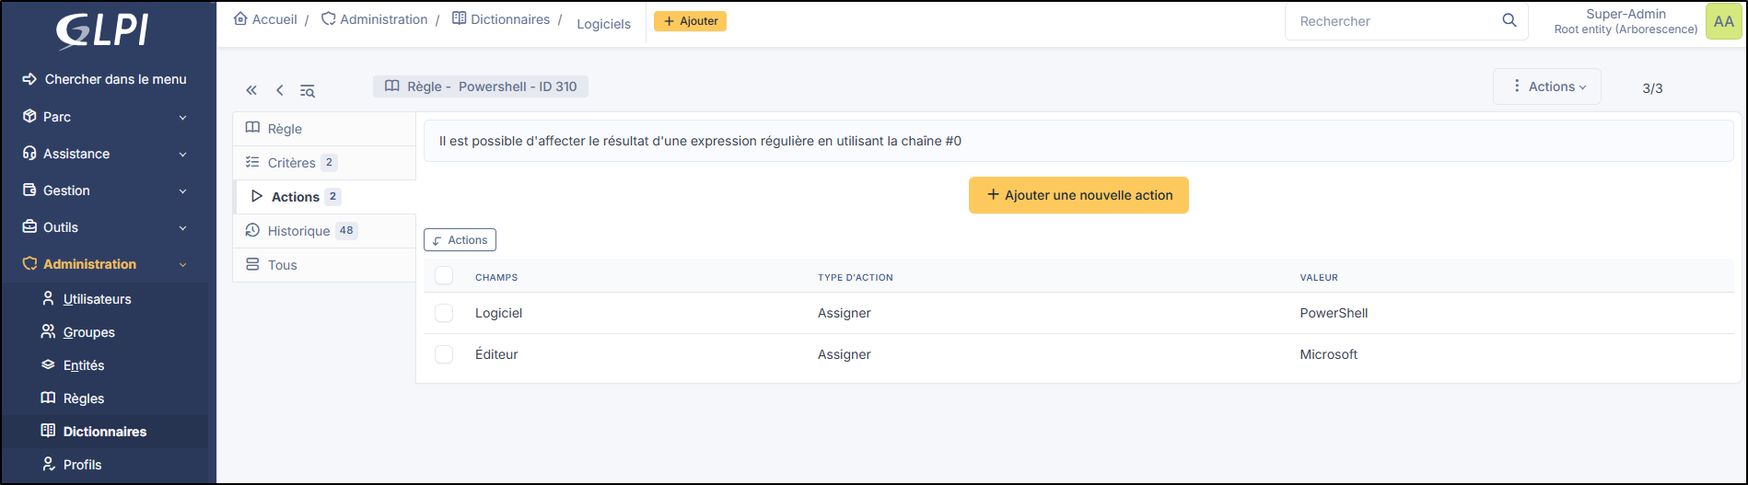
Task: Click the yellow Ajouter button
Action: click(x=690, y=21)
